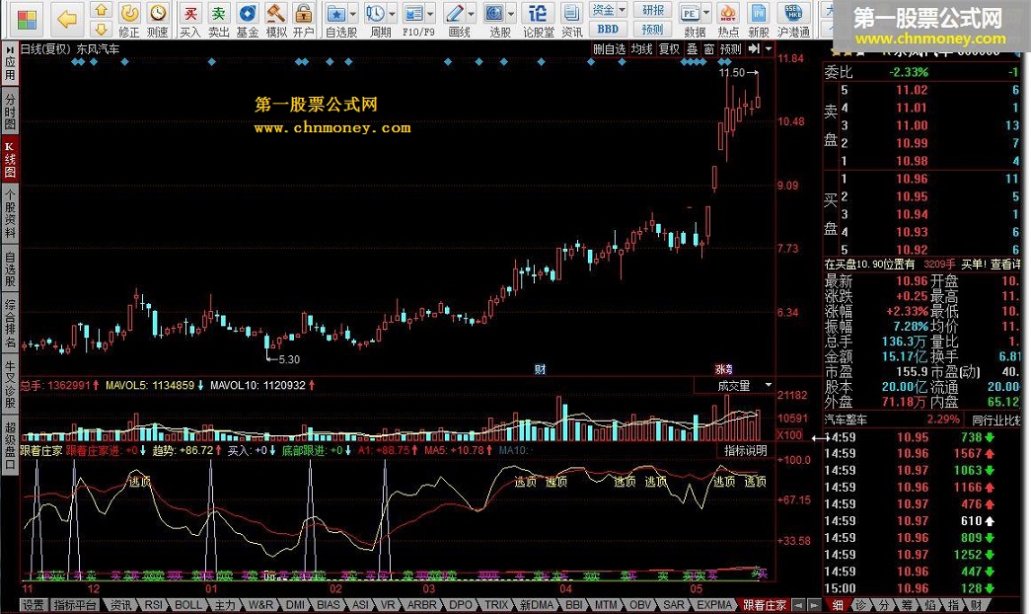Toggle 复权 price adjustment
Image resolution: width=1031 pixels, height=614 pixels.
click(x=669, y=48)
